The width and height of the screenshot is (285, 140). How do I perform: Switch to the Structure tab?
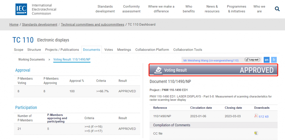coord(34,50)
